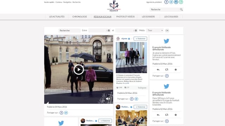Jump to Recherche quick access link
This screenshot has width=225, height=126.
pos(77,2)
